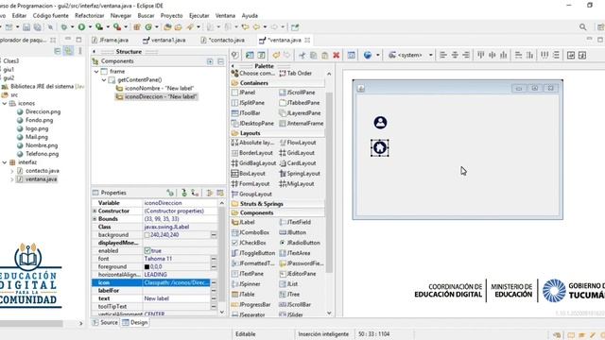Select Telefono.png in package explorer
The width and height of the screenshot is (605, 340).
coord(38,154)
